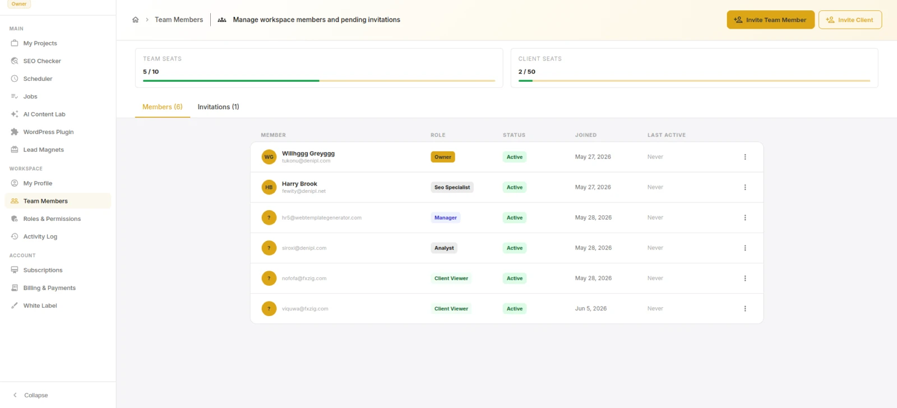Click the 5 / 10 team seats value
Image resolution: width=897 pixels, height=408 pixels.
click(x=151, y=72)
